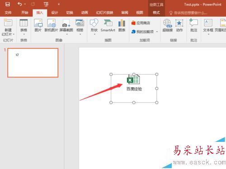This screenshot has width=226, height=169.
Task: Select slide 1 thumbnail in slide panel
Action: [33, 63]
